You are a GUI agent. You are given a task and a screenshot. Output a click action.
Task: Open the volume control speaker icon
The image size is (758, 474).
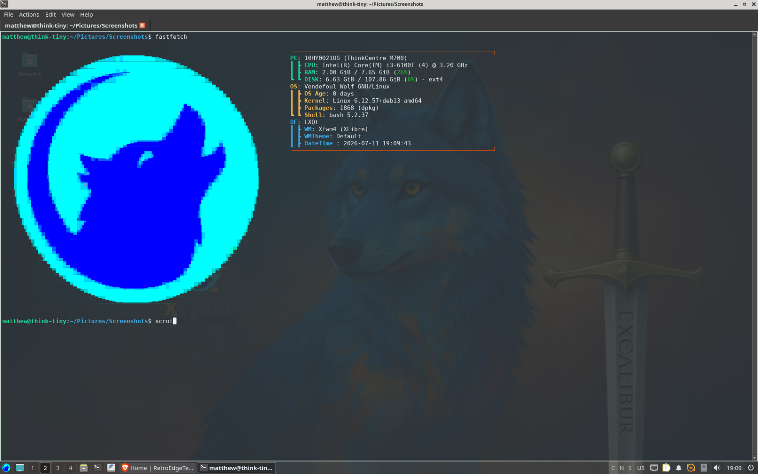(x=716, y=468)
